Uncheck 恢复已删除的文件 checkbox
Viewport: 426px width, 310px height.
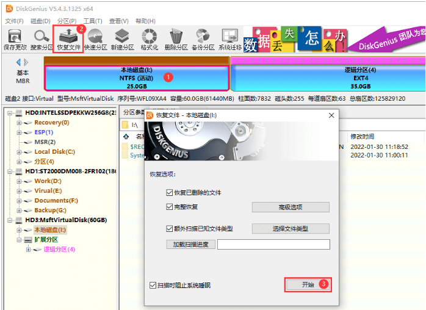(170, 193)
